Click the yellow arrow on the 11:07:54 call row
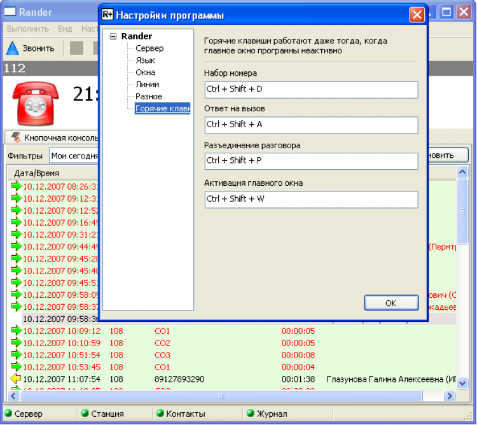 point(16,379)
